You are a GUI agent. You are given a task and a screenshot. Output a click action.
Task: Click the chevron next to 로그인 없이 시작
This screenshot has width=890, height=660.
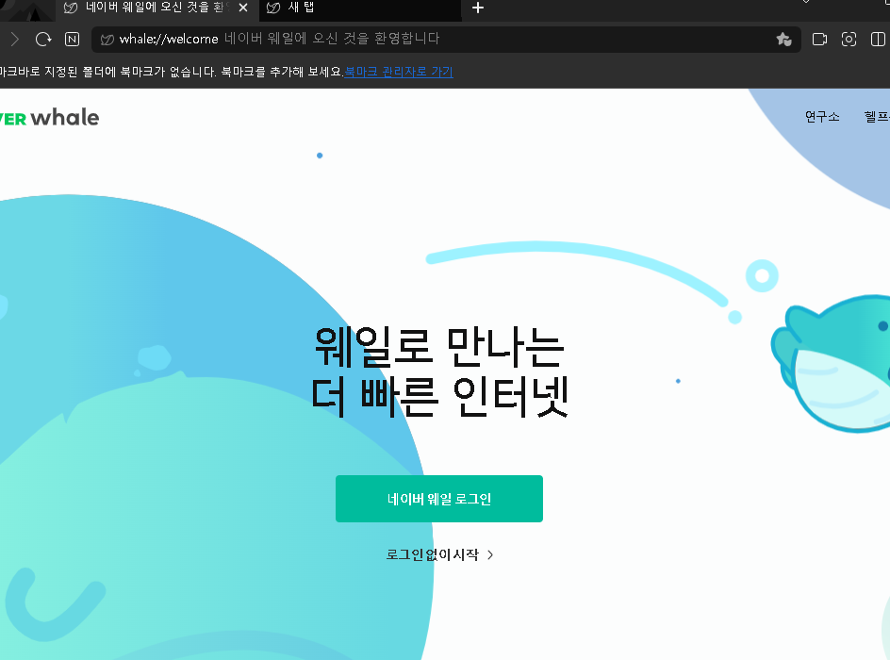click(x=490, y=555)
